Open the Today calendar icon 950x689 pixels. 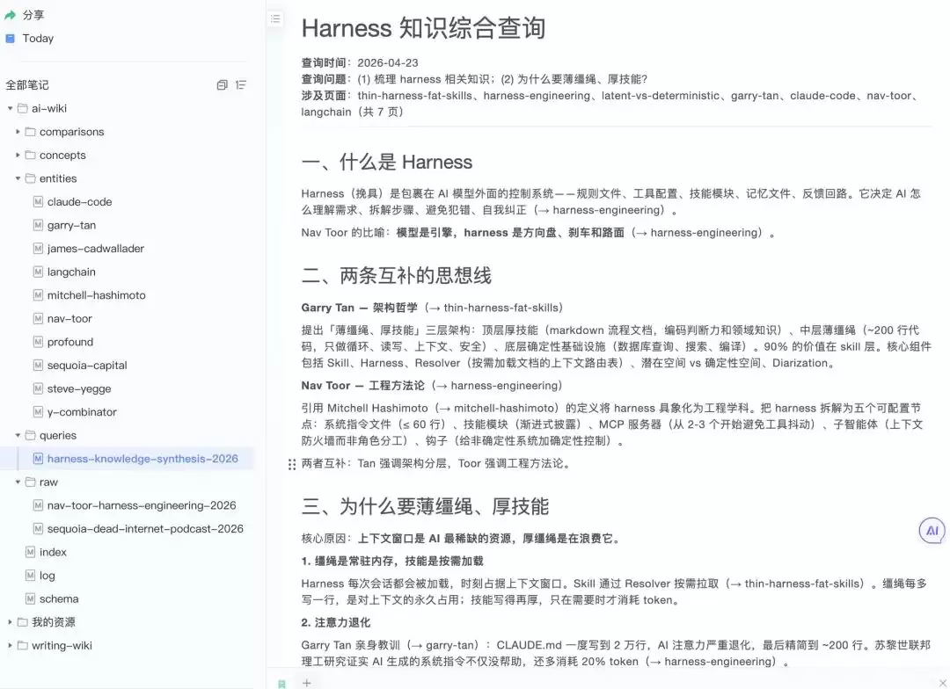[10, 39]
